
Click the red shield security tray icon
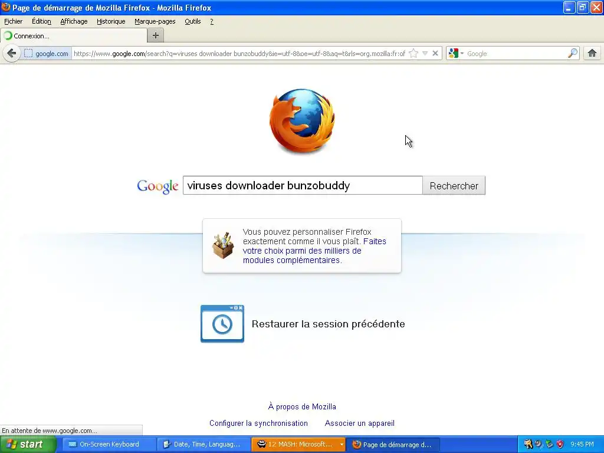(x=560, y=444)
